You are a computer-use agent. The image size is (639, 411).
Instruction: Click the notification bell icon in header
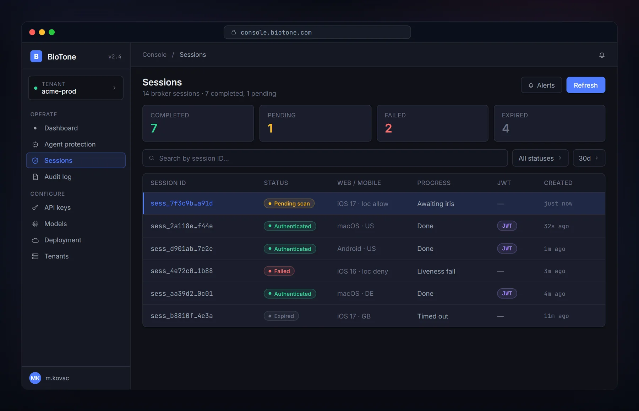click(602, 55)
